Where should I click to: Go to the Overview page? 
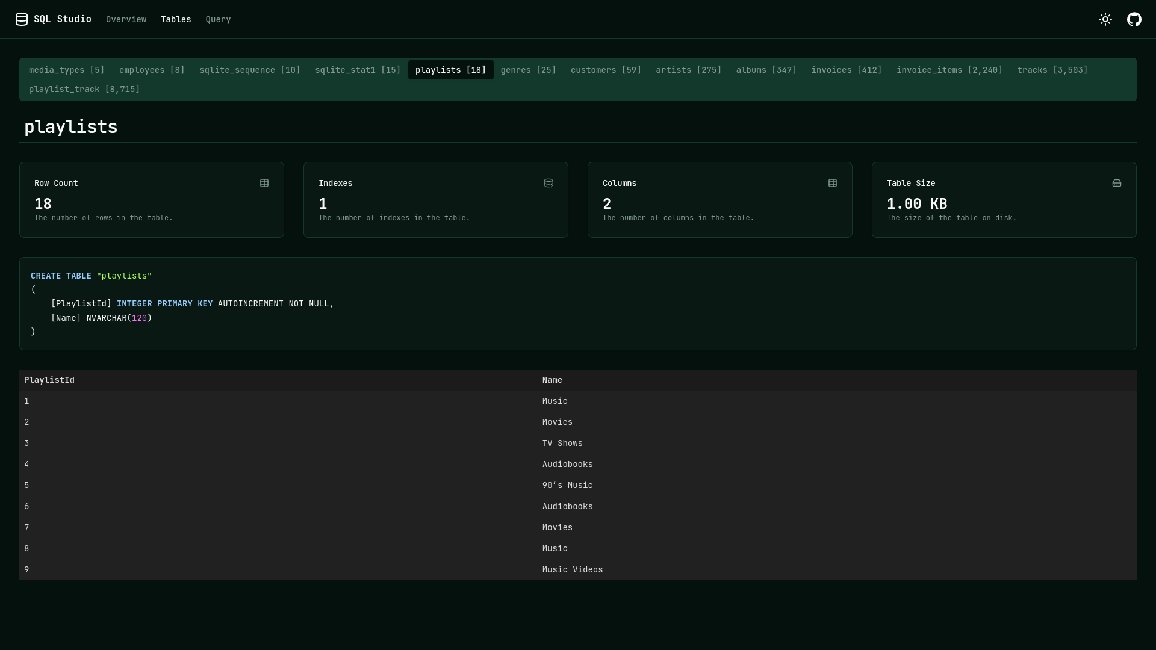pyautogui.click(x=126, y=19)
